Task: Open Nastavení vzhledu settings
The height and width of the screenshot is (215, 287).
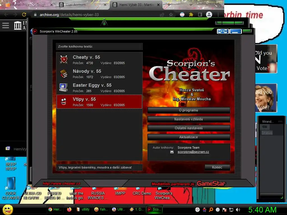Action: pos(189,119)
